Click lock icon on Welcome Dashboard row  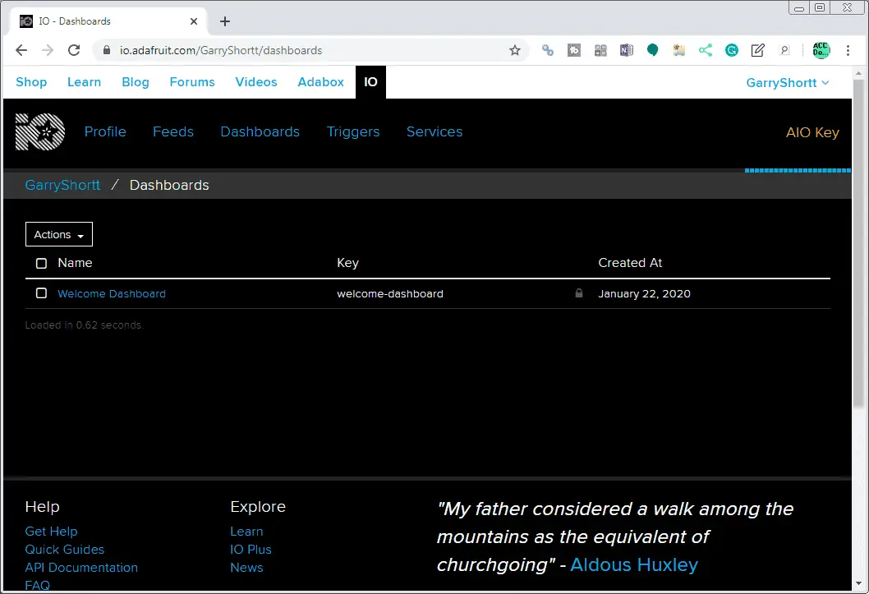pyautogui.click(x=578, y=293)
